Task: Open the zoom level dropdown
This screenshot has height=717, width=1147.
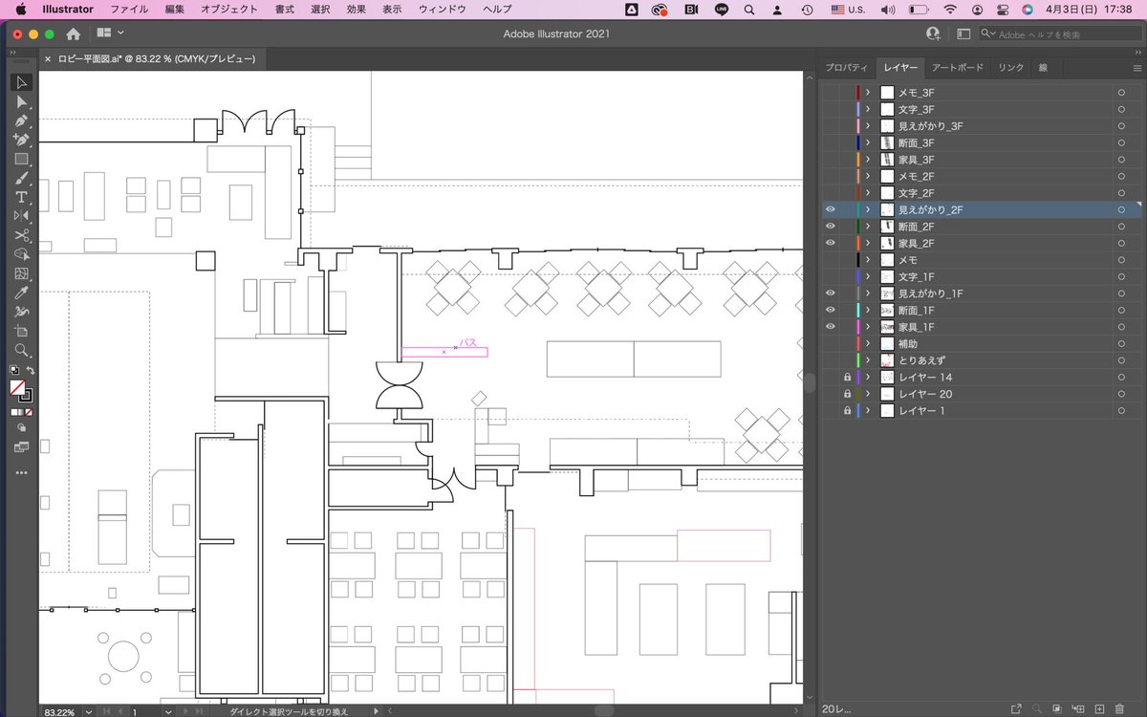Action: [x=89, y=711]
